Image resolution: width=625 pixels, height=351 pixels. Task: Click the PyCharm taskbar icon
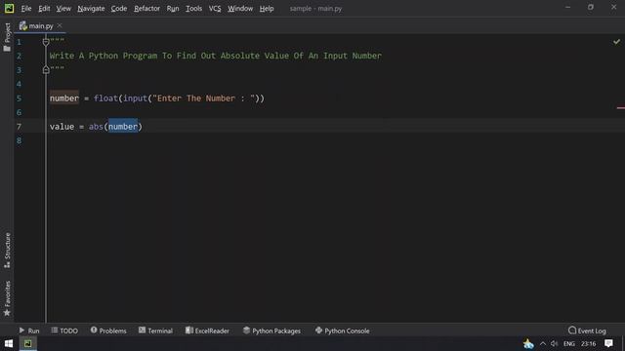click(x=28, y=343)
